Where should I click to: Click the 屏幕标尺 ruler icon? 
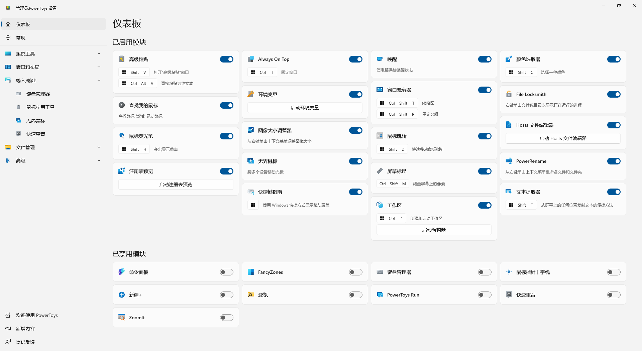[380, 171]
